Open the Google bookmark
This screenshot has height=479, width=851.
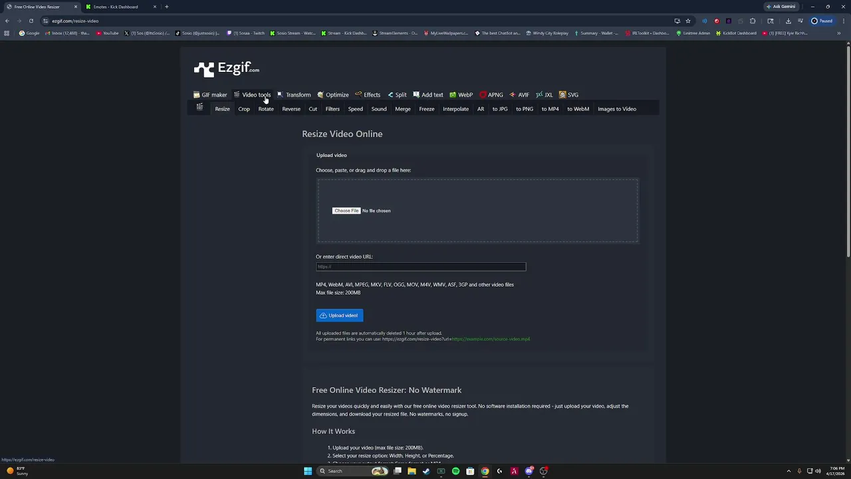click(29, 33)
